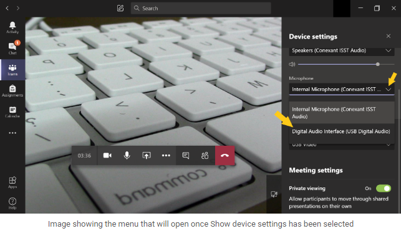Mute the microphone in call controls
The width and height of the screenshot is (401, 236).
pyautogui.click(x=127, y=156)
